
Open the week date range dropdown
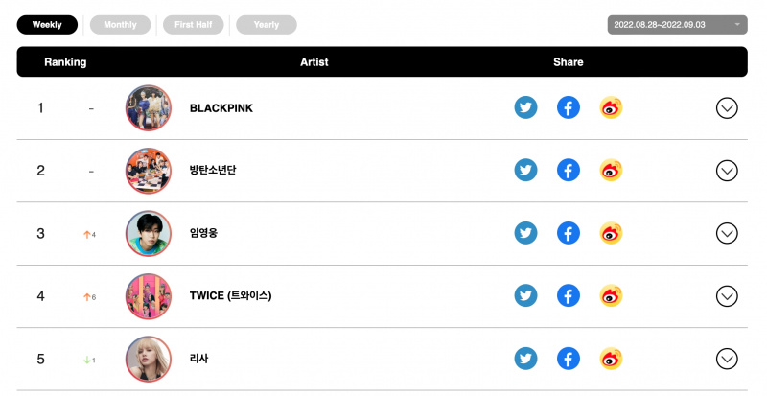pos(677,25)
